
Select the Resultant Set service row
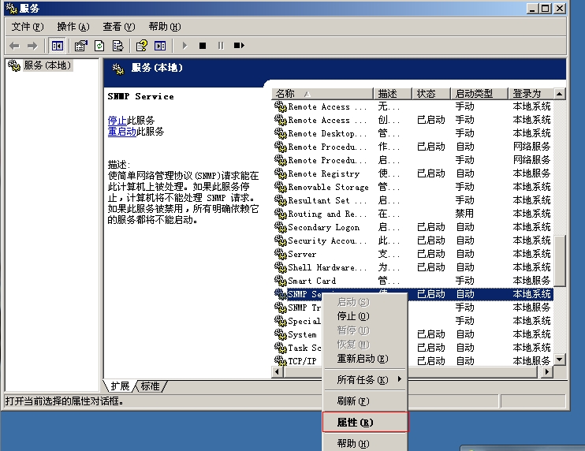tap(413, 200)
